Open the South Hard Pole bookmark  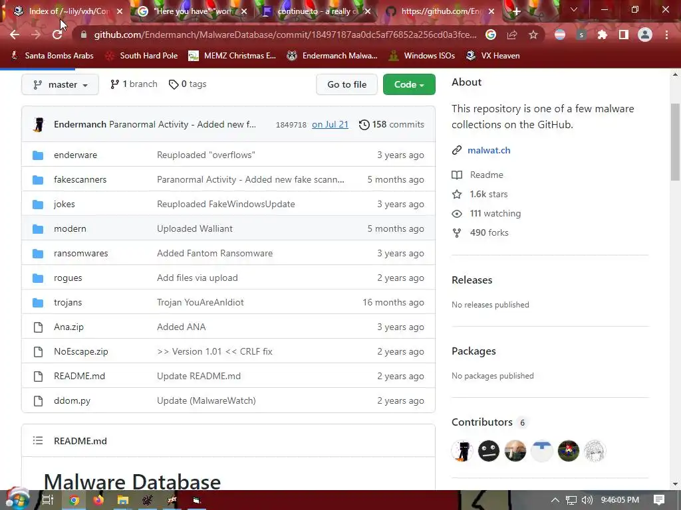142,56
